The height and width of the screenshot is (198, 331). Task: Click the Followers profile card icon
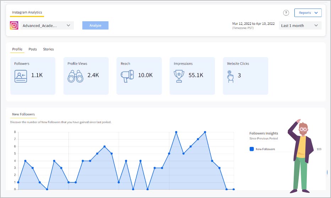(x=21, y=76)
